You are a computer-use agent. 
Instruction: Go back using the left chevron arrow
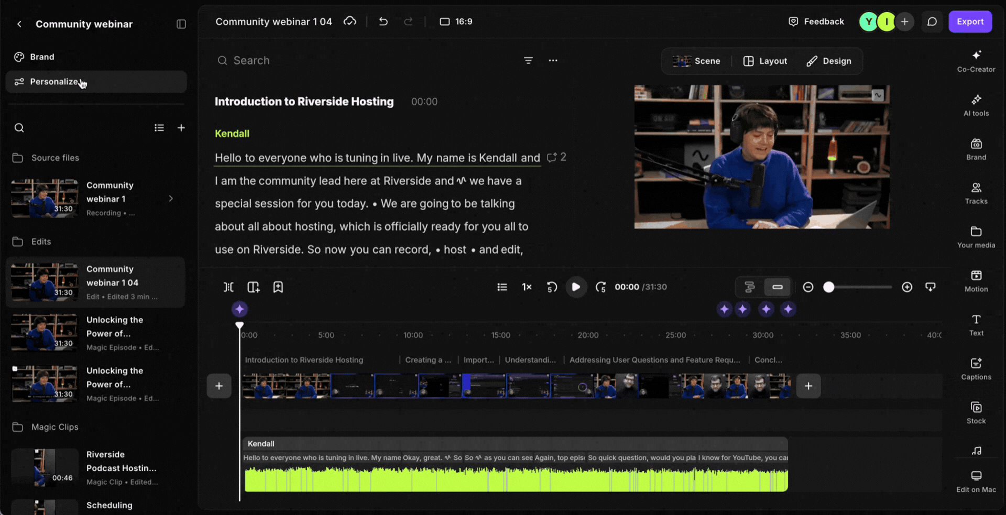tap(19, 24)
